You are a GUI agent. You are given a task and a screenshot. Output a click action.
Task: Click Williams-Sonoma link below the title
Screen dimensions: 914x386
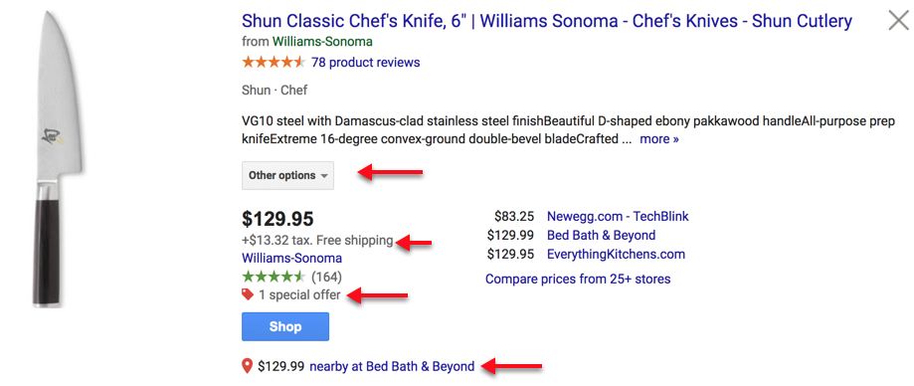pos(322,42)
